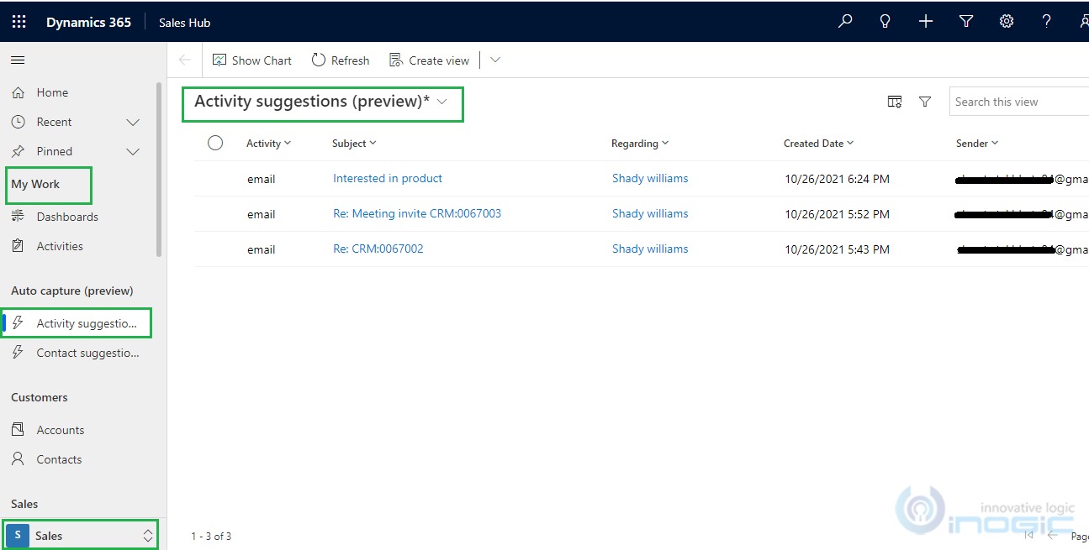The height and width of the screenshot is (550, 1089).
Task: Open the settings gear icon
Action: coord(1007,22)
